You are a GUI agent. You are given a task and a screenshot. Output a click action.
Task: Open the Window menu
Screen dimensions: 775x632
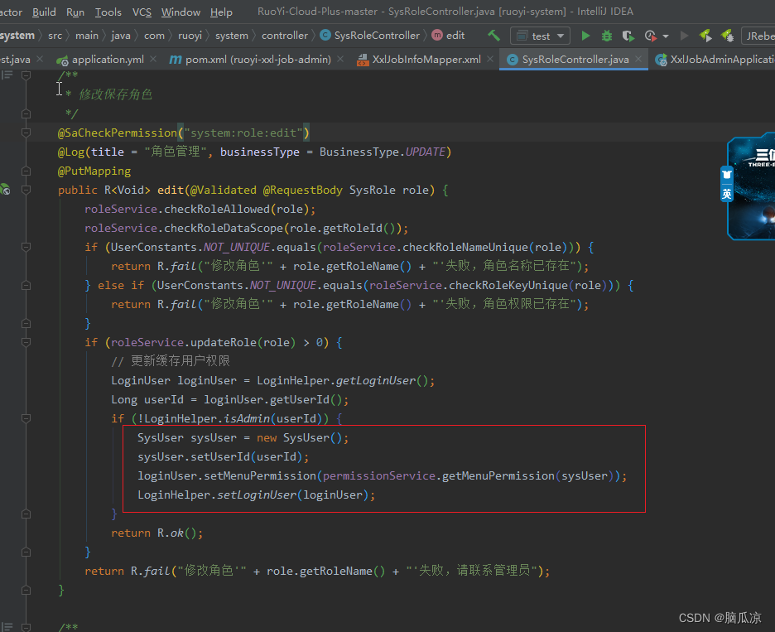point(181,12)
